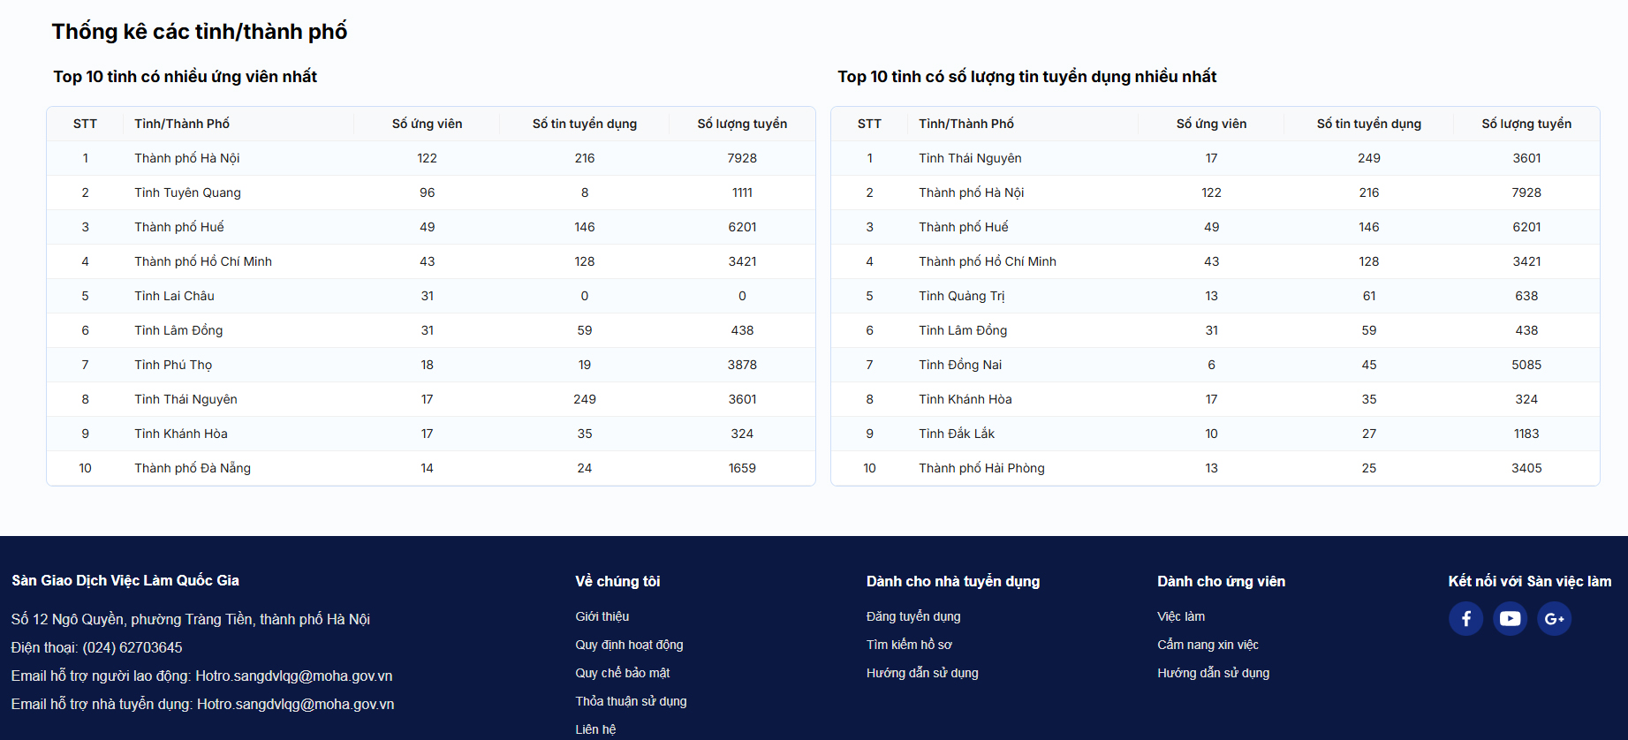Select Thành phố Hải Phòng table row
This screenshot has height=740, width=1628.
pos(981,468)
